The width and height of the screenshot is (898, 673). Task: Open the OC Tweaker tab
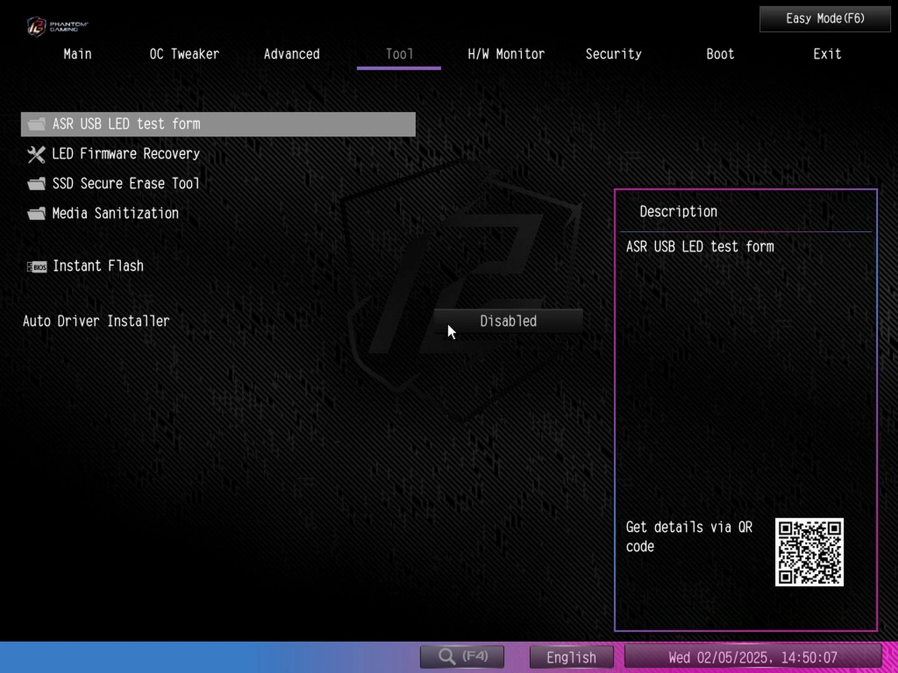pyautogui.click(x=184, y=54)
